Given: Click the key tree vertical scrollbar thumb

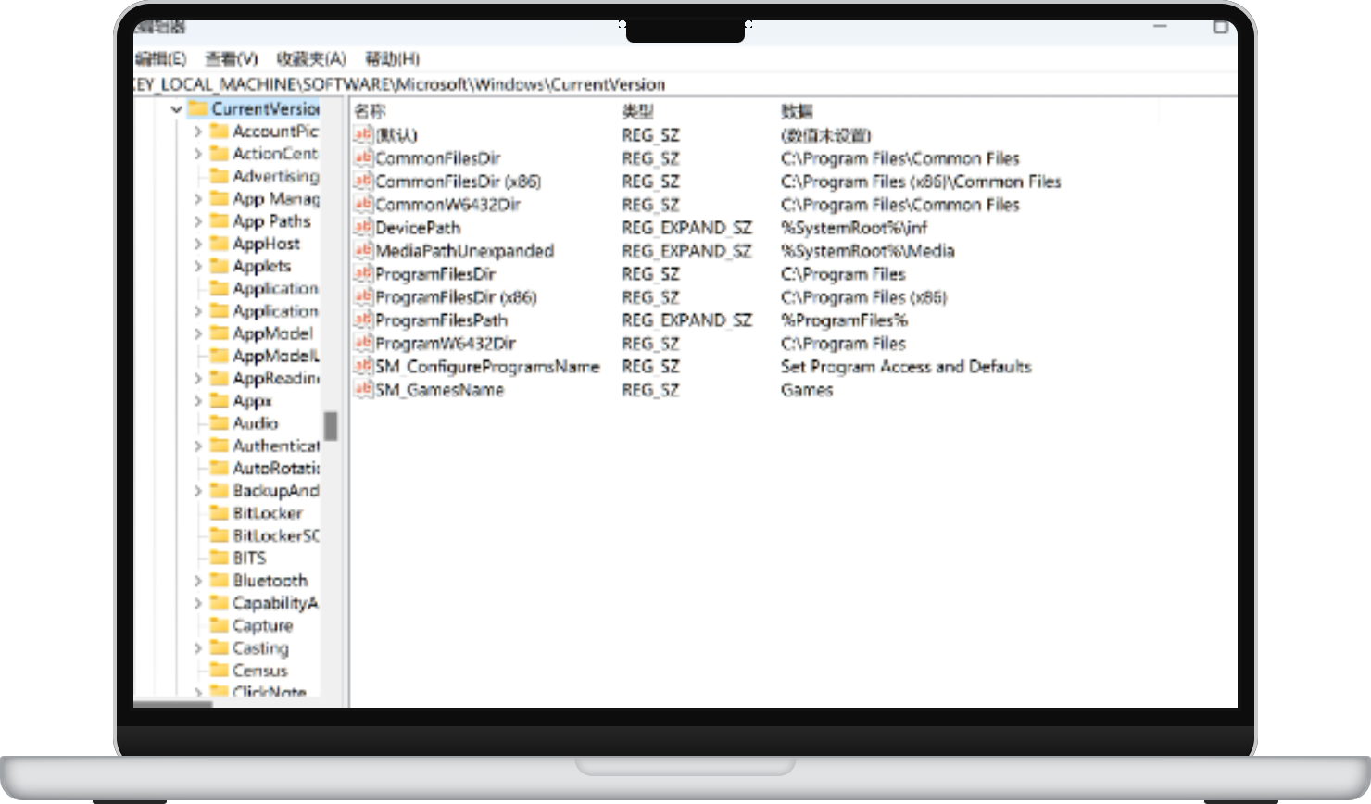Looking at the screenshot, I should click(x=331, y=426).
